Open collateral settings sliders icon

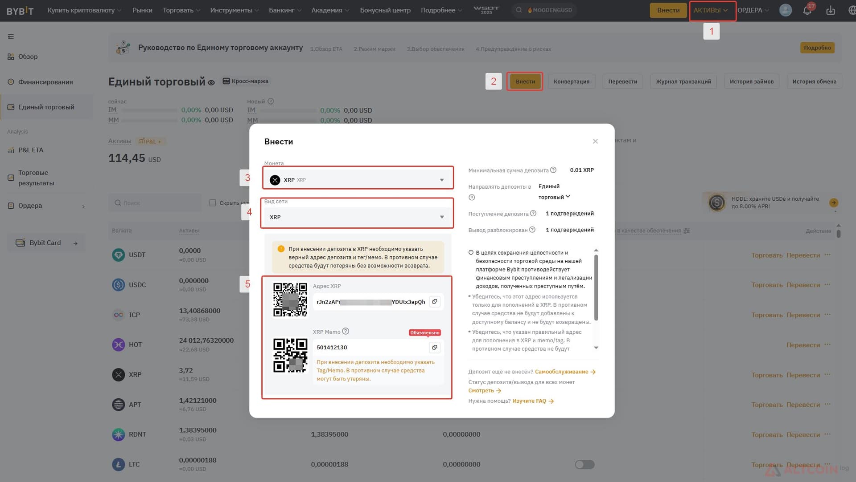tap(687, 231)
